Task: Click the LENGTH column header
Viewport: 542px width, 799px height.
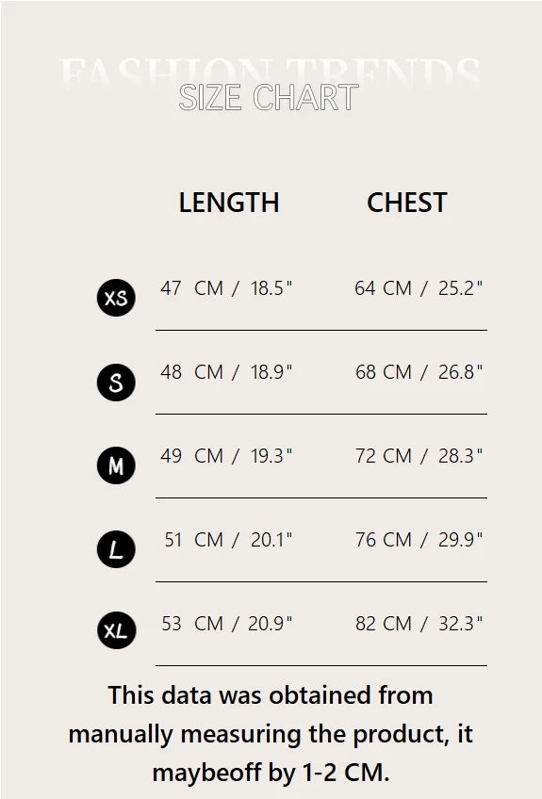Action: click(x=229, y=203)
